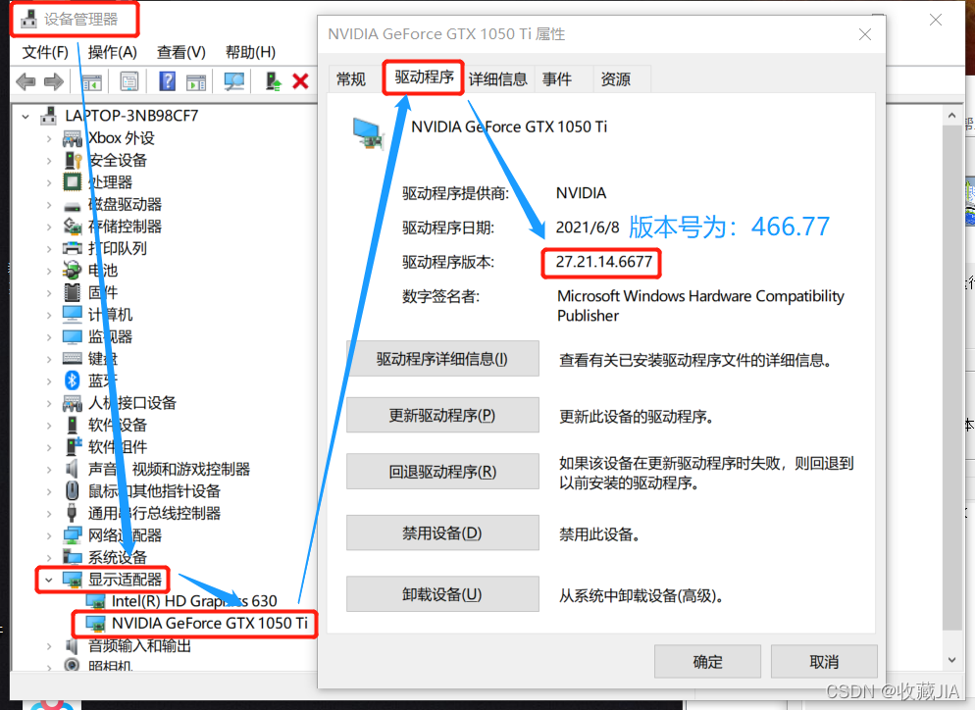Viewport: 975px width, 710px height.
Task: Click the 电池 battery icon
Action: coord(73,270)
